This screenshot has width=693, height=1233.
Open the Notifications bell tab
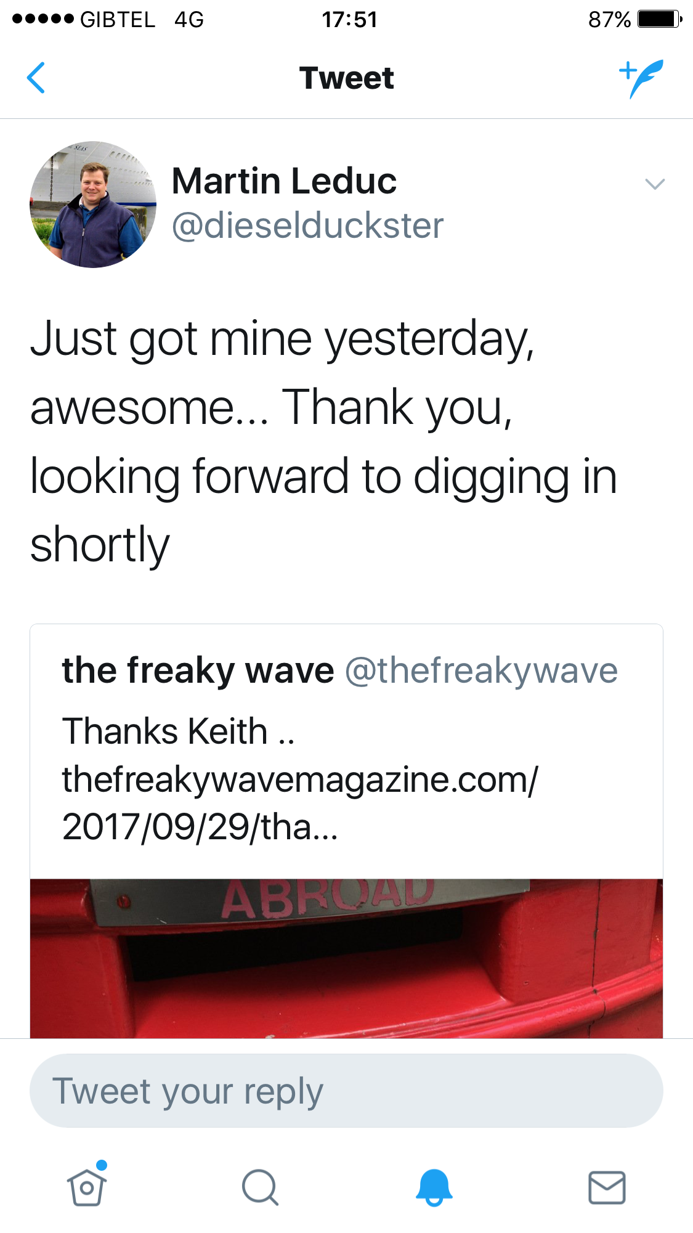434,1187
